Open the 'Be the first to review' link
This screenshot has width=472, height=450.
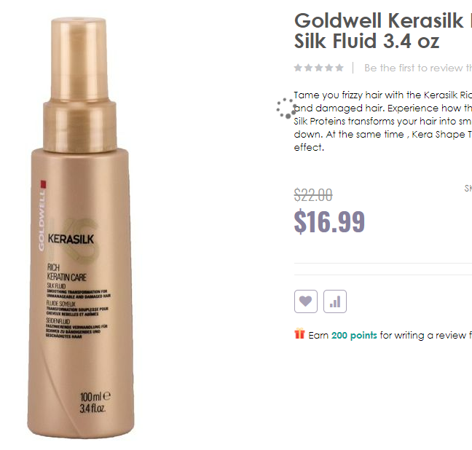coord(418,68)
